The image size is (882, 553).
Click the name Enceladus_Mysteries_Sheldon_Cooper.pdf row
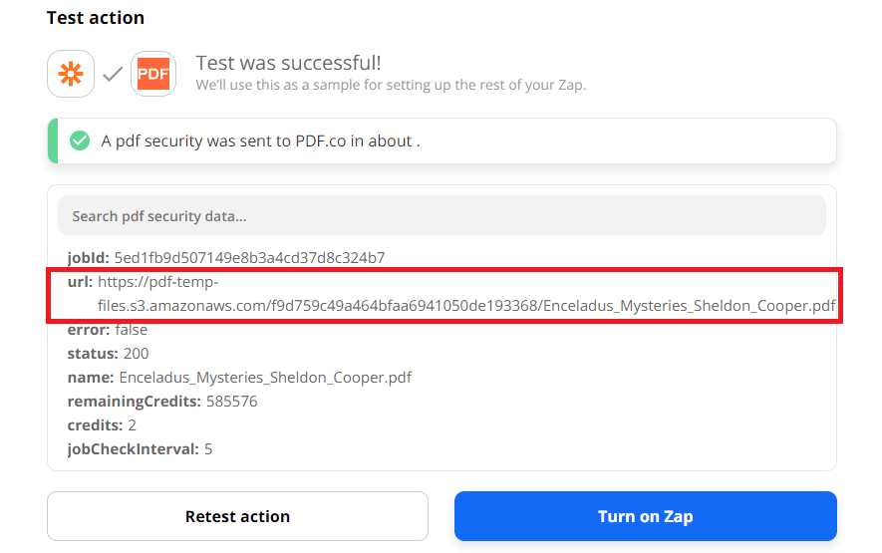point(239,378)
